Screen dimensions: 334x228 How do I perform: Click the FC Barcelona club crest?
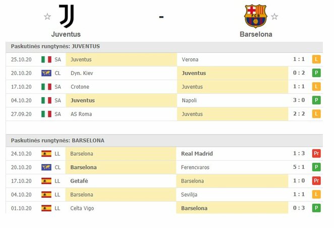pos(255,16)
